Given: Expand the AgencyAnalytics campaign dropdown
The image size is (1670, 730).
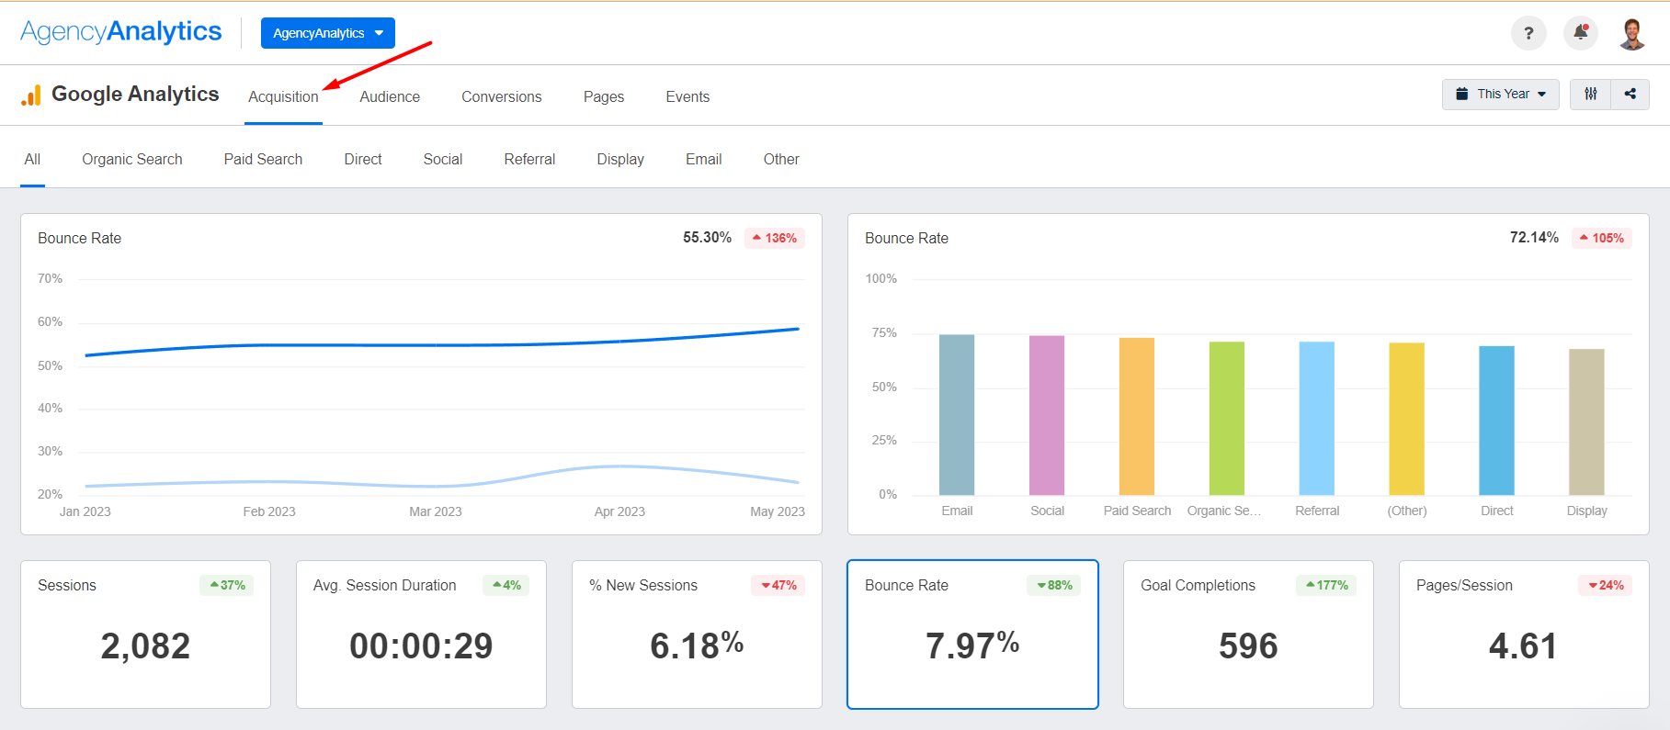Looking at the screenshot, I should point(328,33).
